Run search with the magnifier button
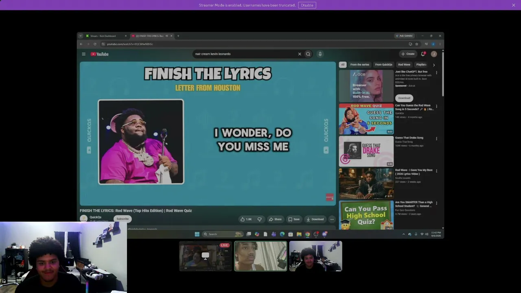This screenshot has height=293, width=521. [308, 54]
